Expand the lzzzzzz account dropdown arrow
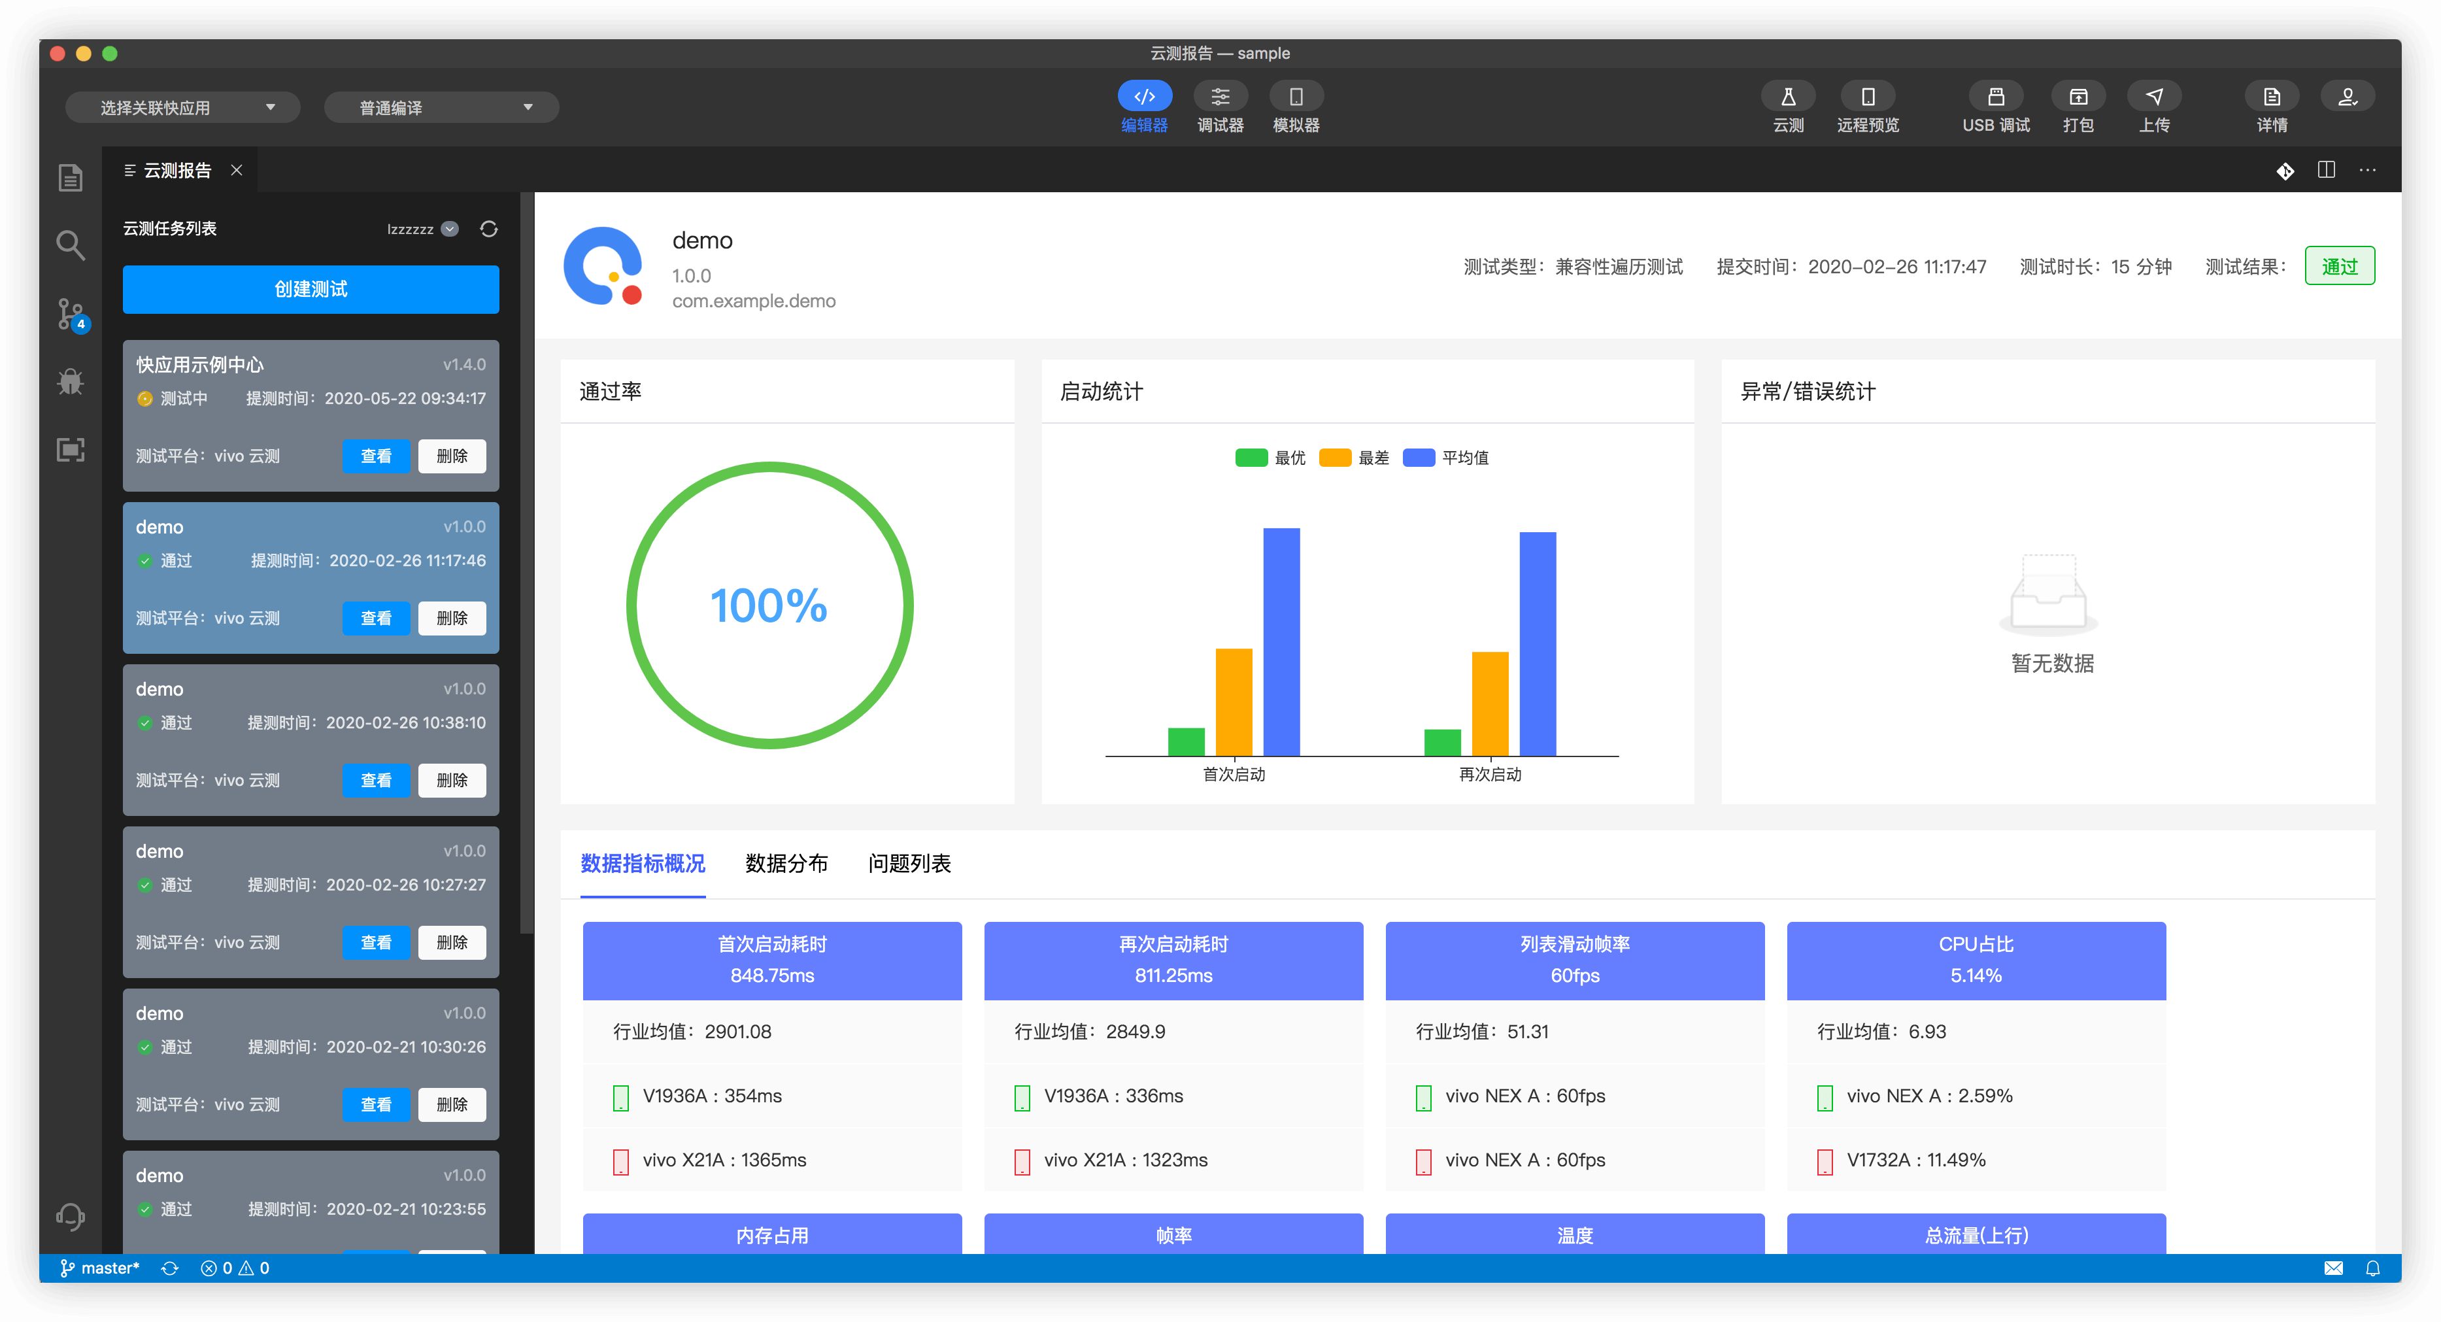 450,229
